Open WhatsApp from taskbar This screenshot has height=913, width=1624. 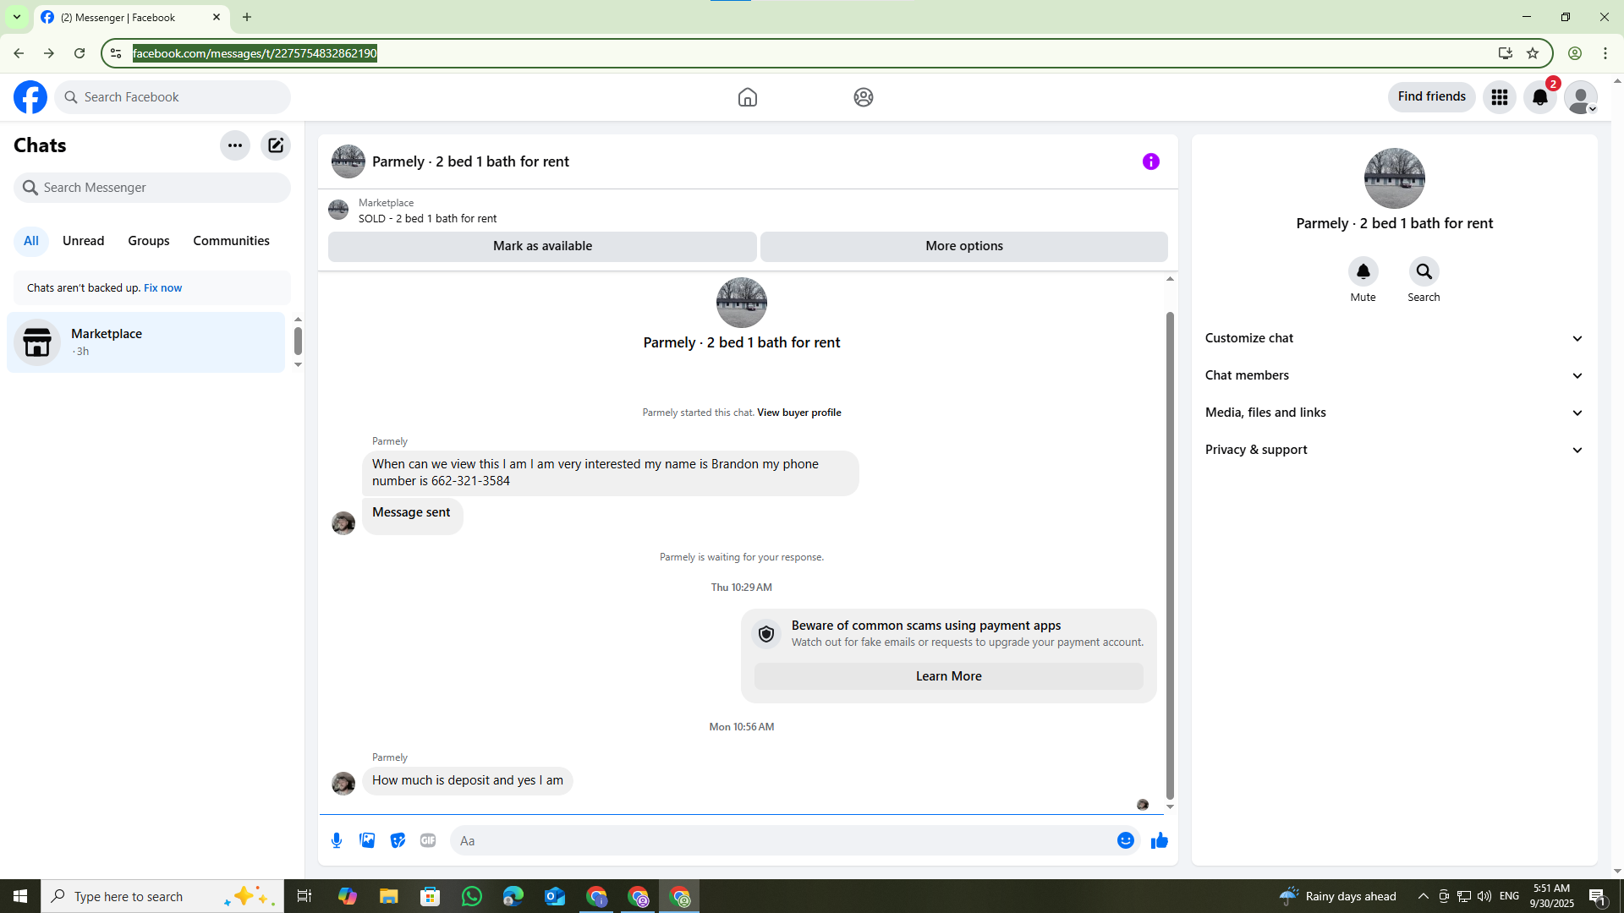pos(472,896)
